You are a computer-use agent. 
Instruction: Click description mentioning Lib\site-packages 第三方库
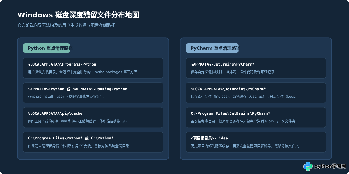(82, 72)
